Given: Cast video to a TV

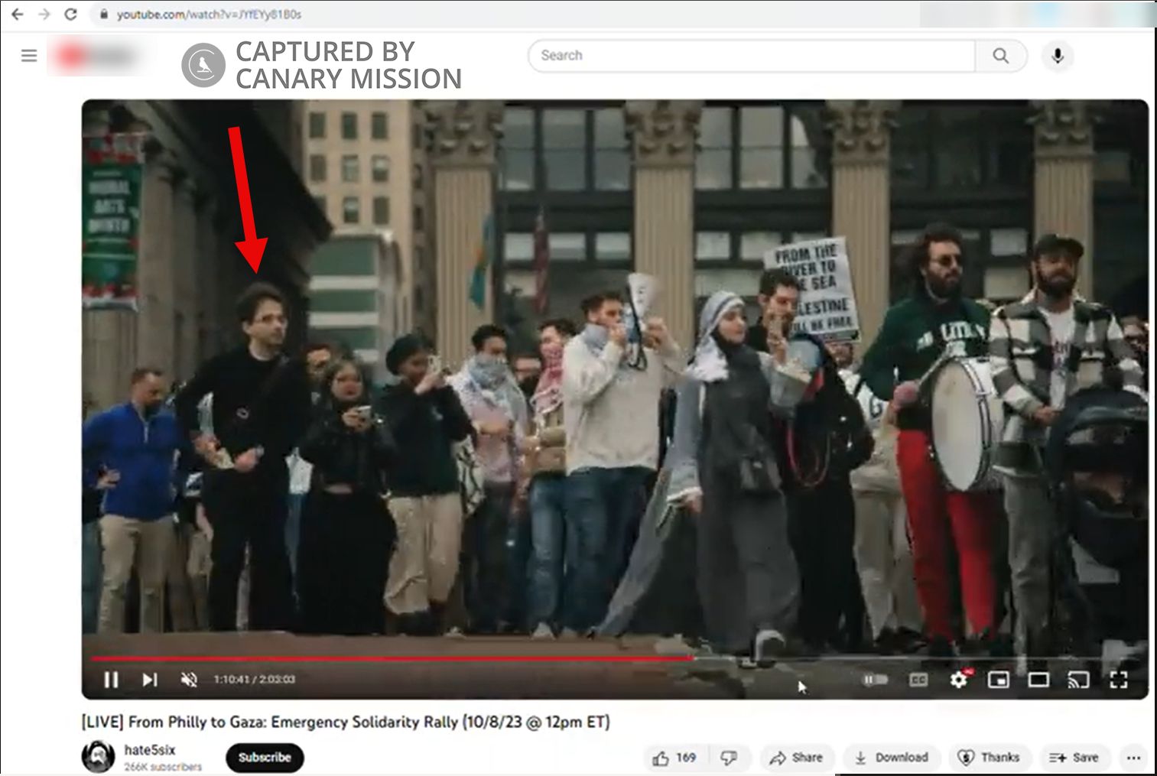Looking at the screenshot, I should tap(1078, 680).
